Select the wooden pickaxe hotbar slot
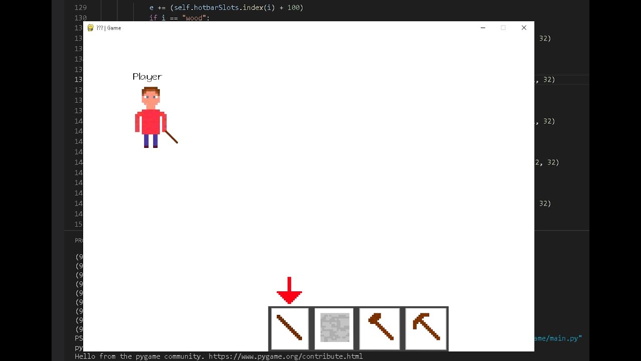 point(426,328)
